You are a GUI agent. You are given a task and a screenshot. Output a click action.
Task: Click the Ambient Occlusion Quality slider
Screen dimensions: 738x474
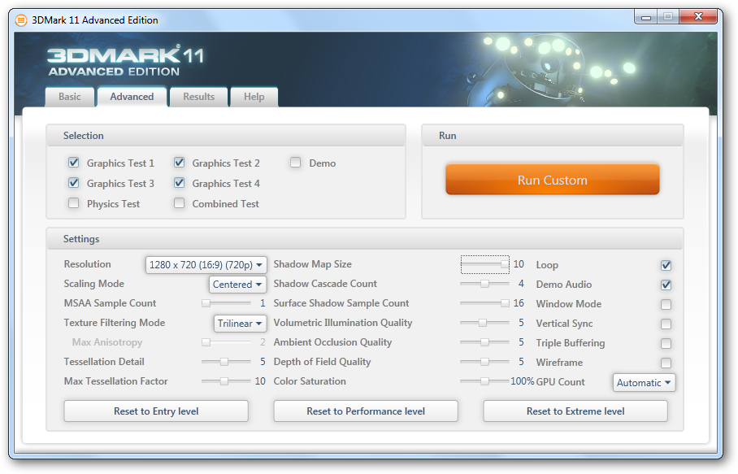click(484, 342)
